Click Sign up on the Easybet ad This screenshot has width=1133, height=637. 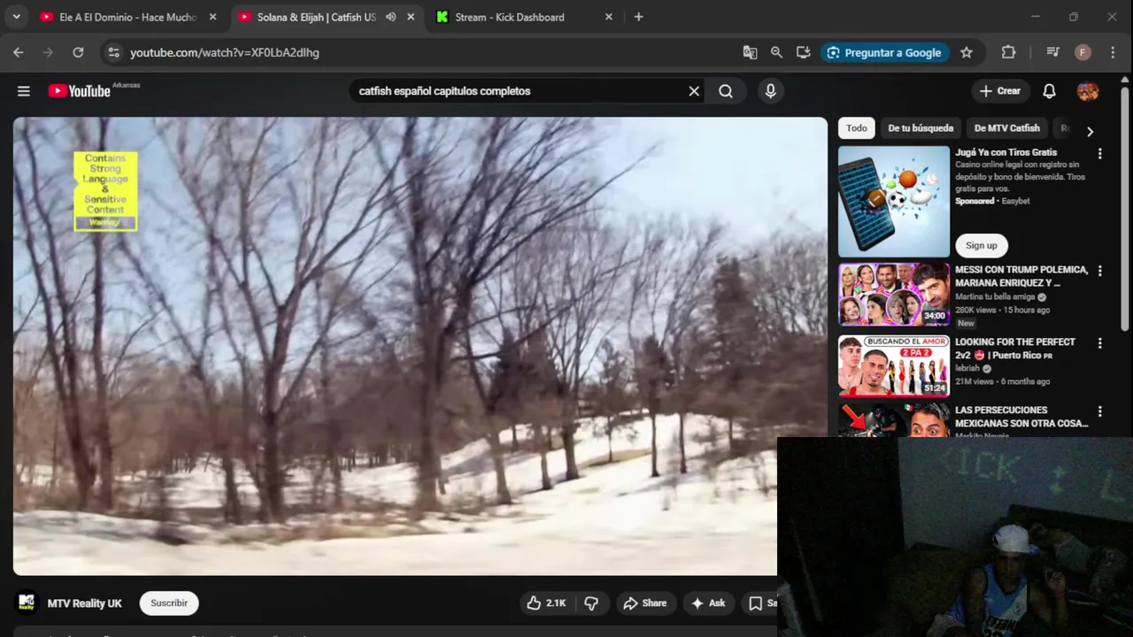(981, 245)
